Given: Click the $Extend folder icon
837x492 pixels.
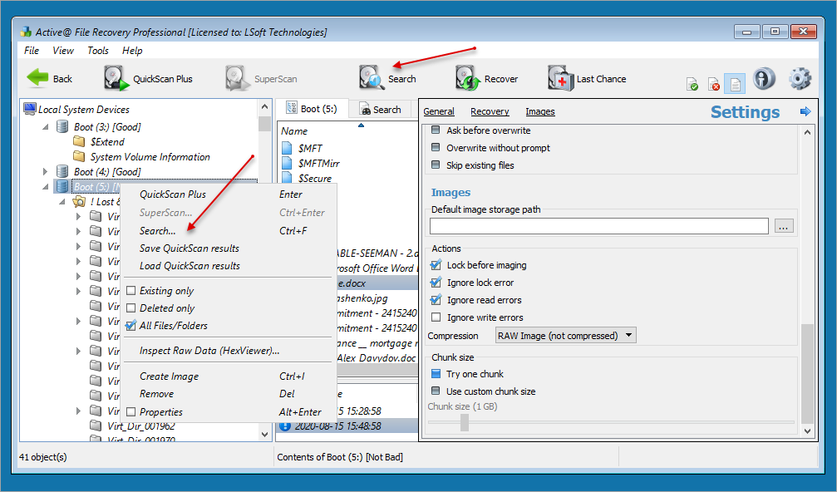Looking at the screenshot, I should pyautogui.click(x=79, y=141).
